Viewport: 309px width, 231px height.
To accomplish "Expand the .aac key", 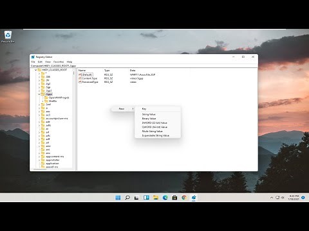I will [39, 112].
